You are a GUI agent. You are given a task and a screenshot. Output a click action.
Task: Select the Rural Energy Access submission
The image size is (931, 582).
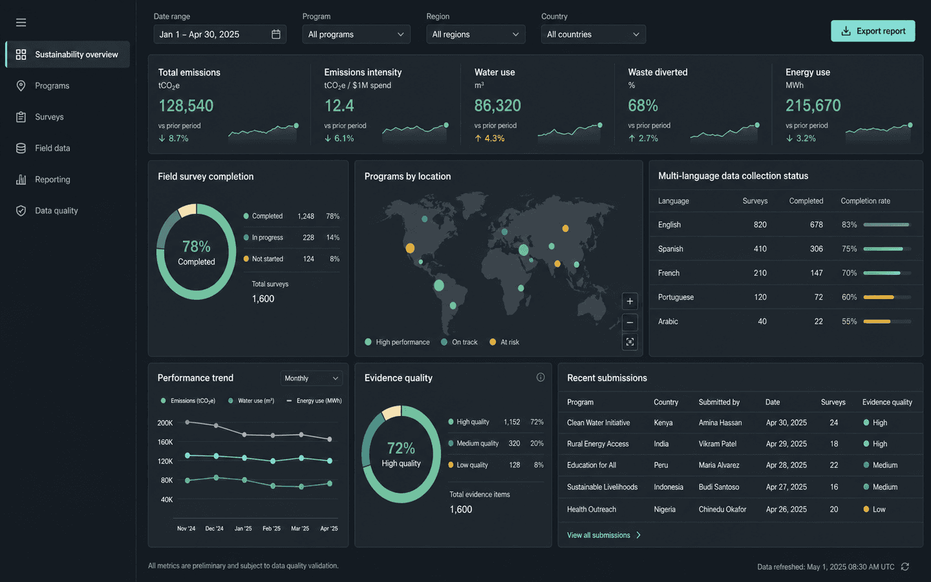pos(740,444)
